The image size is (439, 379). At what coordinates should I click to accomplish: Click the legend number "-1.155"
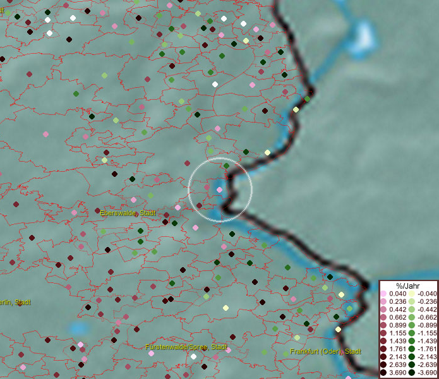427,333
